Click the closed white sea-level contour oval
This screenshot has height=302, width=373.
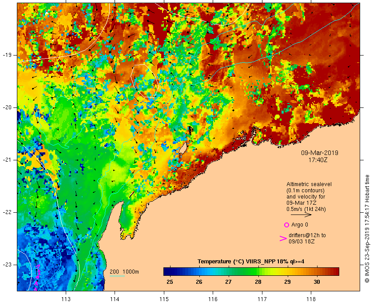coord(144,81)
